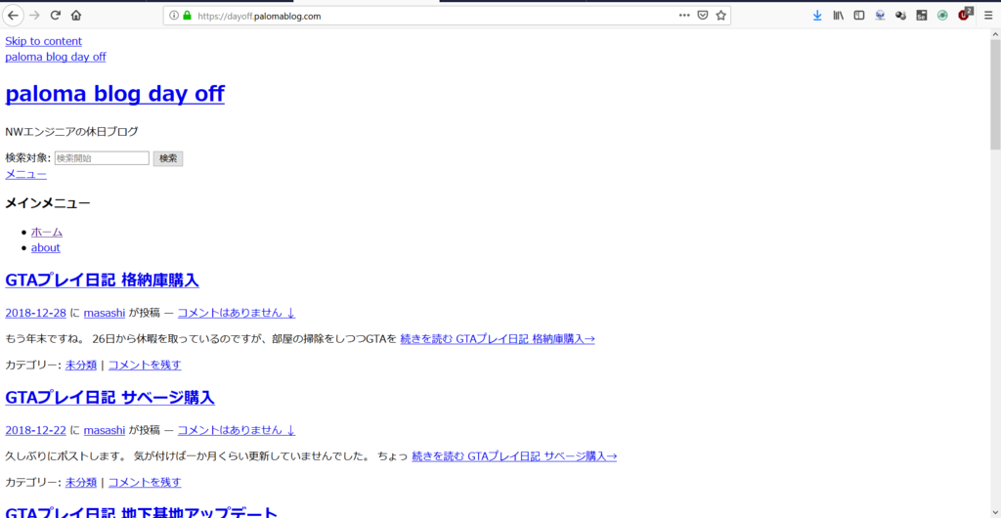
Task: Click コメントはありません on 2018-12-22 post
Action: pyautogui.click(x=237, y=430)
